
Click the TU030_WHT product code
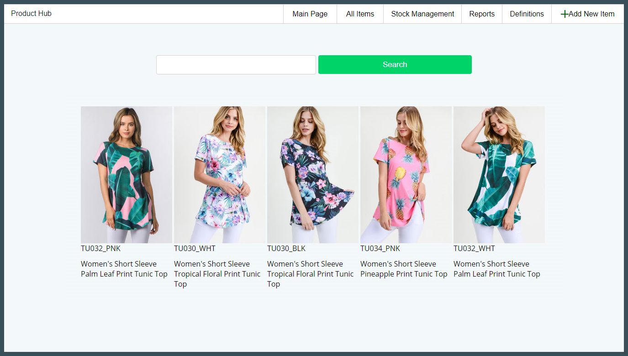(x=195, y=249)
